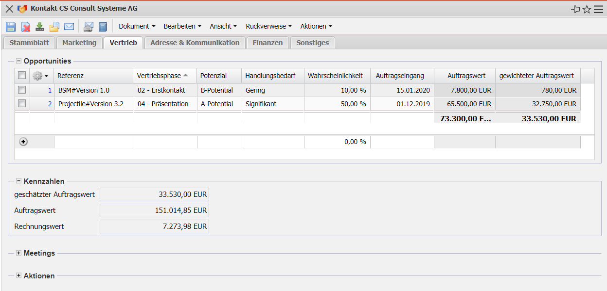This screenshot has height=291, width=607.
Task: Mark contact as favorite with star icon
Action: click(587, 9)
